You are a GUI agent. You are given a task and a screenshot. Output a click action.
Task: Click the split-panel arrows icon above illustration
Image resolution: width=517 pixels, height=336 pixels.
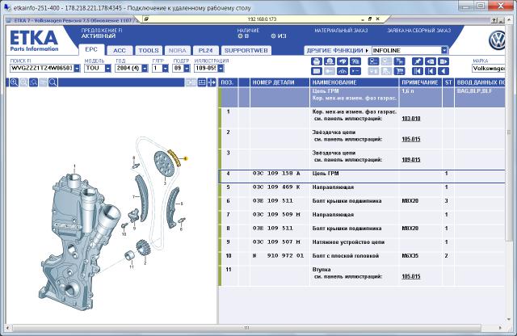coord(212,82)
